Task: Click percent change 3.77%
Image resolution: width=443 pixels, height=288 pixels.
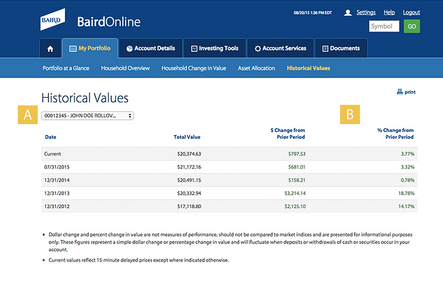Action: point(408,154)
